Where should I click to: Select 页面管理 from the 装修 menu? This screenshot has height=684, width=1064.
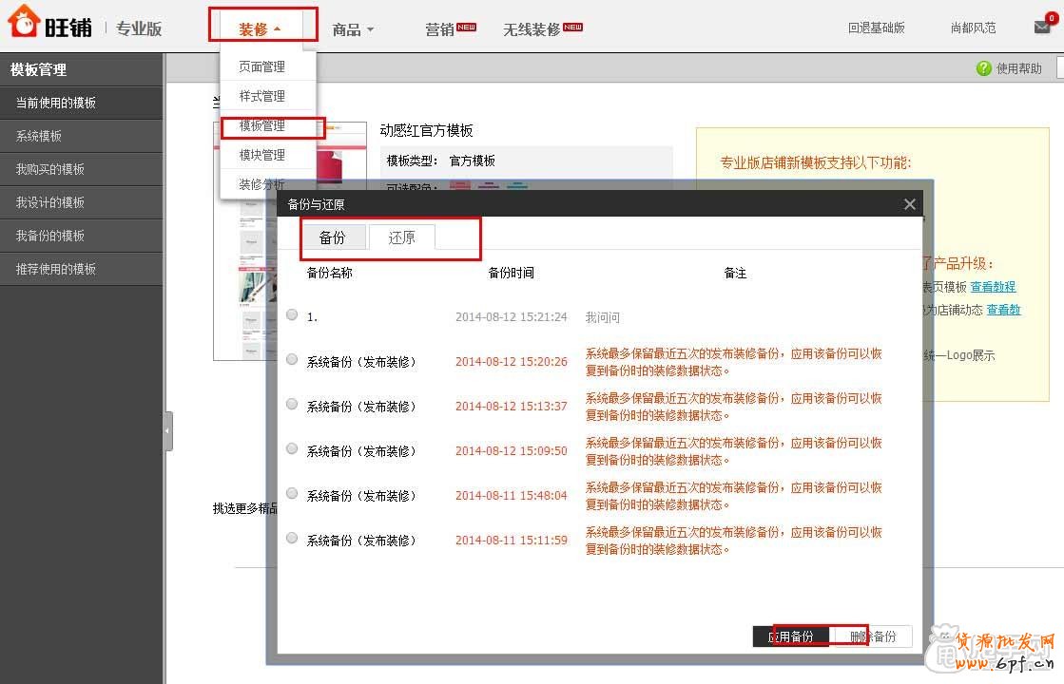click(x=261, y=66)
